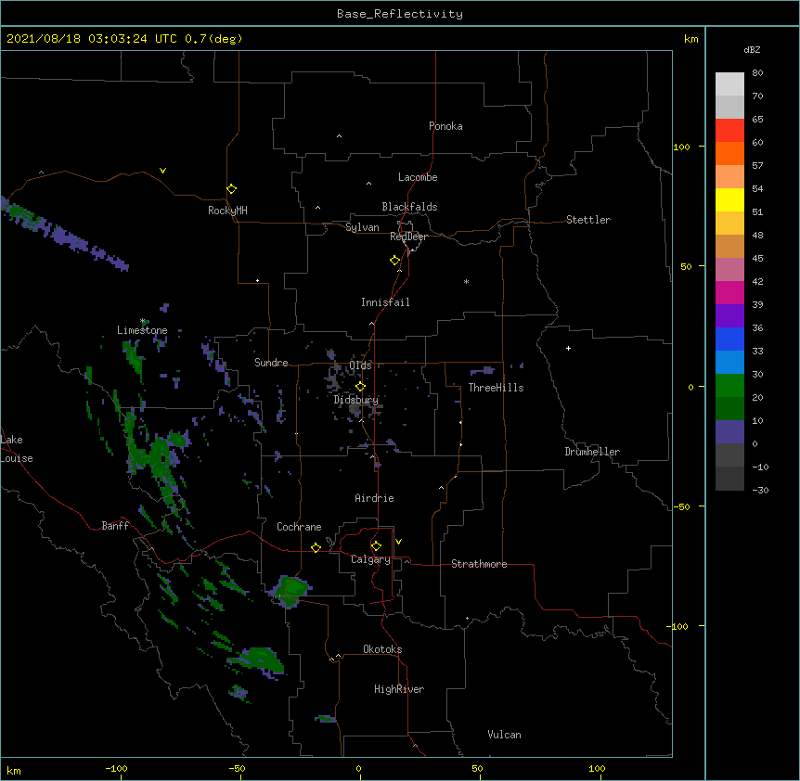
Task: Click the 80 dBZ light gray swatch
Action: tap(729, 83)
